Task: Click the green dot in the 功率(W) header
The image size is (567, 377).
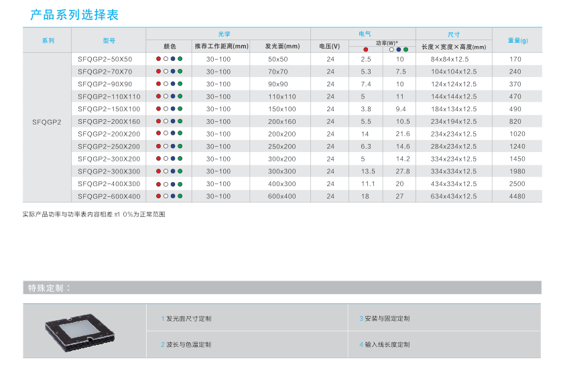Action: pyautogui.click(x=405, y=50)
